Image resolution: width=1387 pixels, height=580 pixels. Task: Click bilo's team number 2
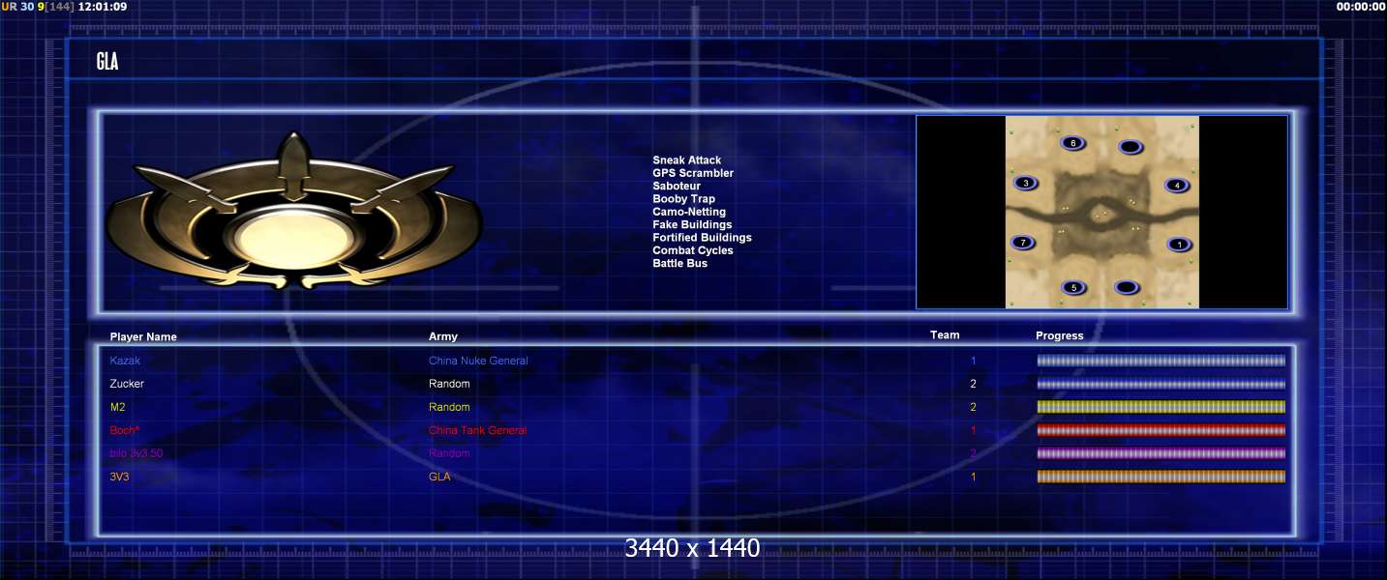pos(974,453)
